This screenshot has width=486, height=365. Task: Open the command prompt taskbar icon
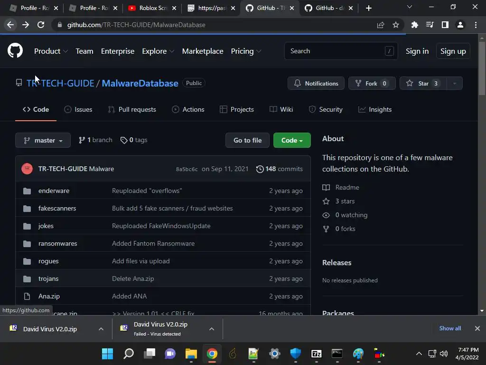[337, 354]
